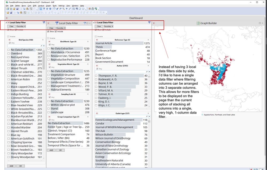Toggle Show checkbox in middle data filter
Image resolution: width=267 pixels, height=170 pixels.
tap(48, 31)
